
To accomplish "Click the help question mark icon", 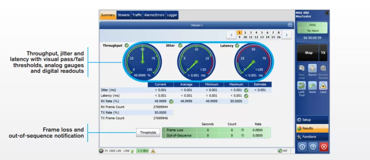I will pos(313,147).
